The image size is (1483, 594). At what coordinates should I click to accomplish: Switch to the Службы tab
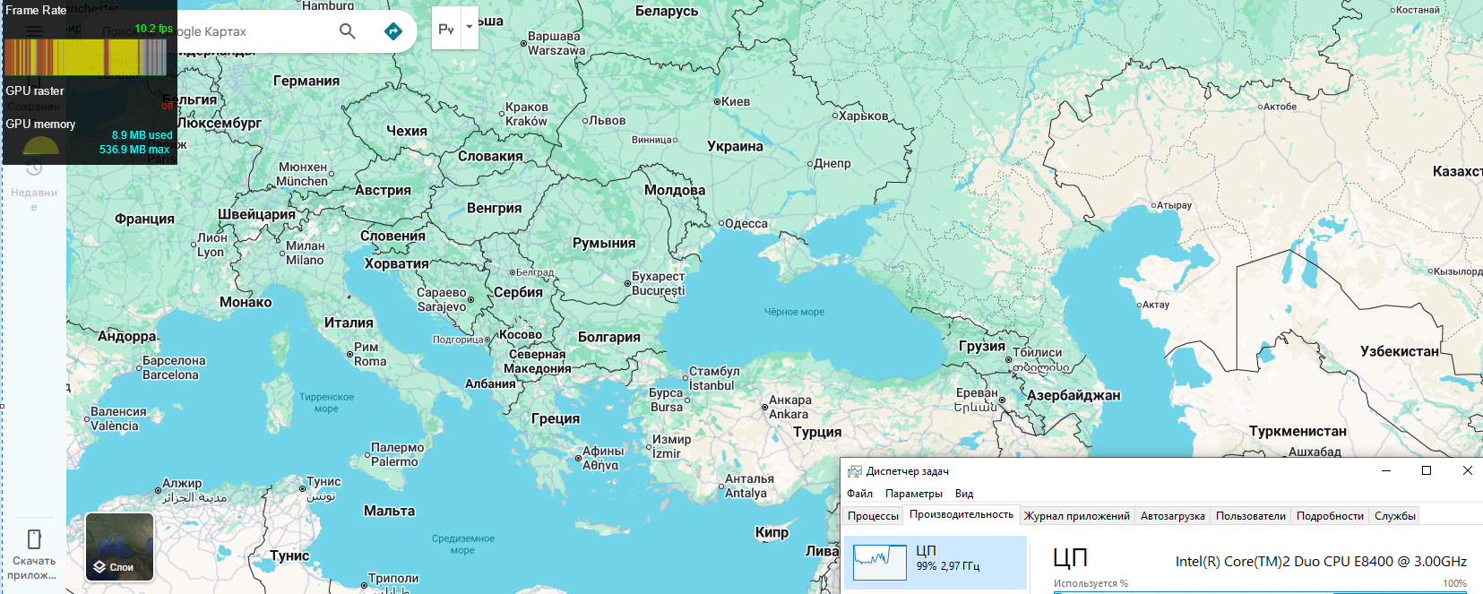1395,516
